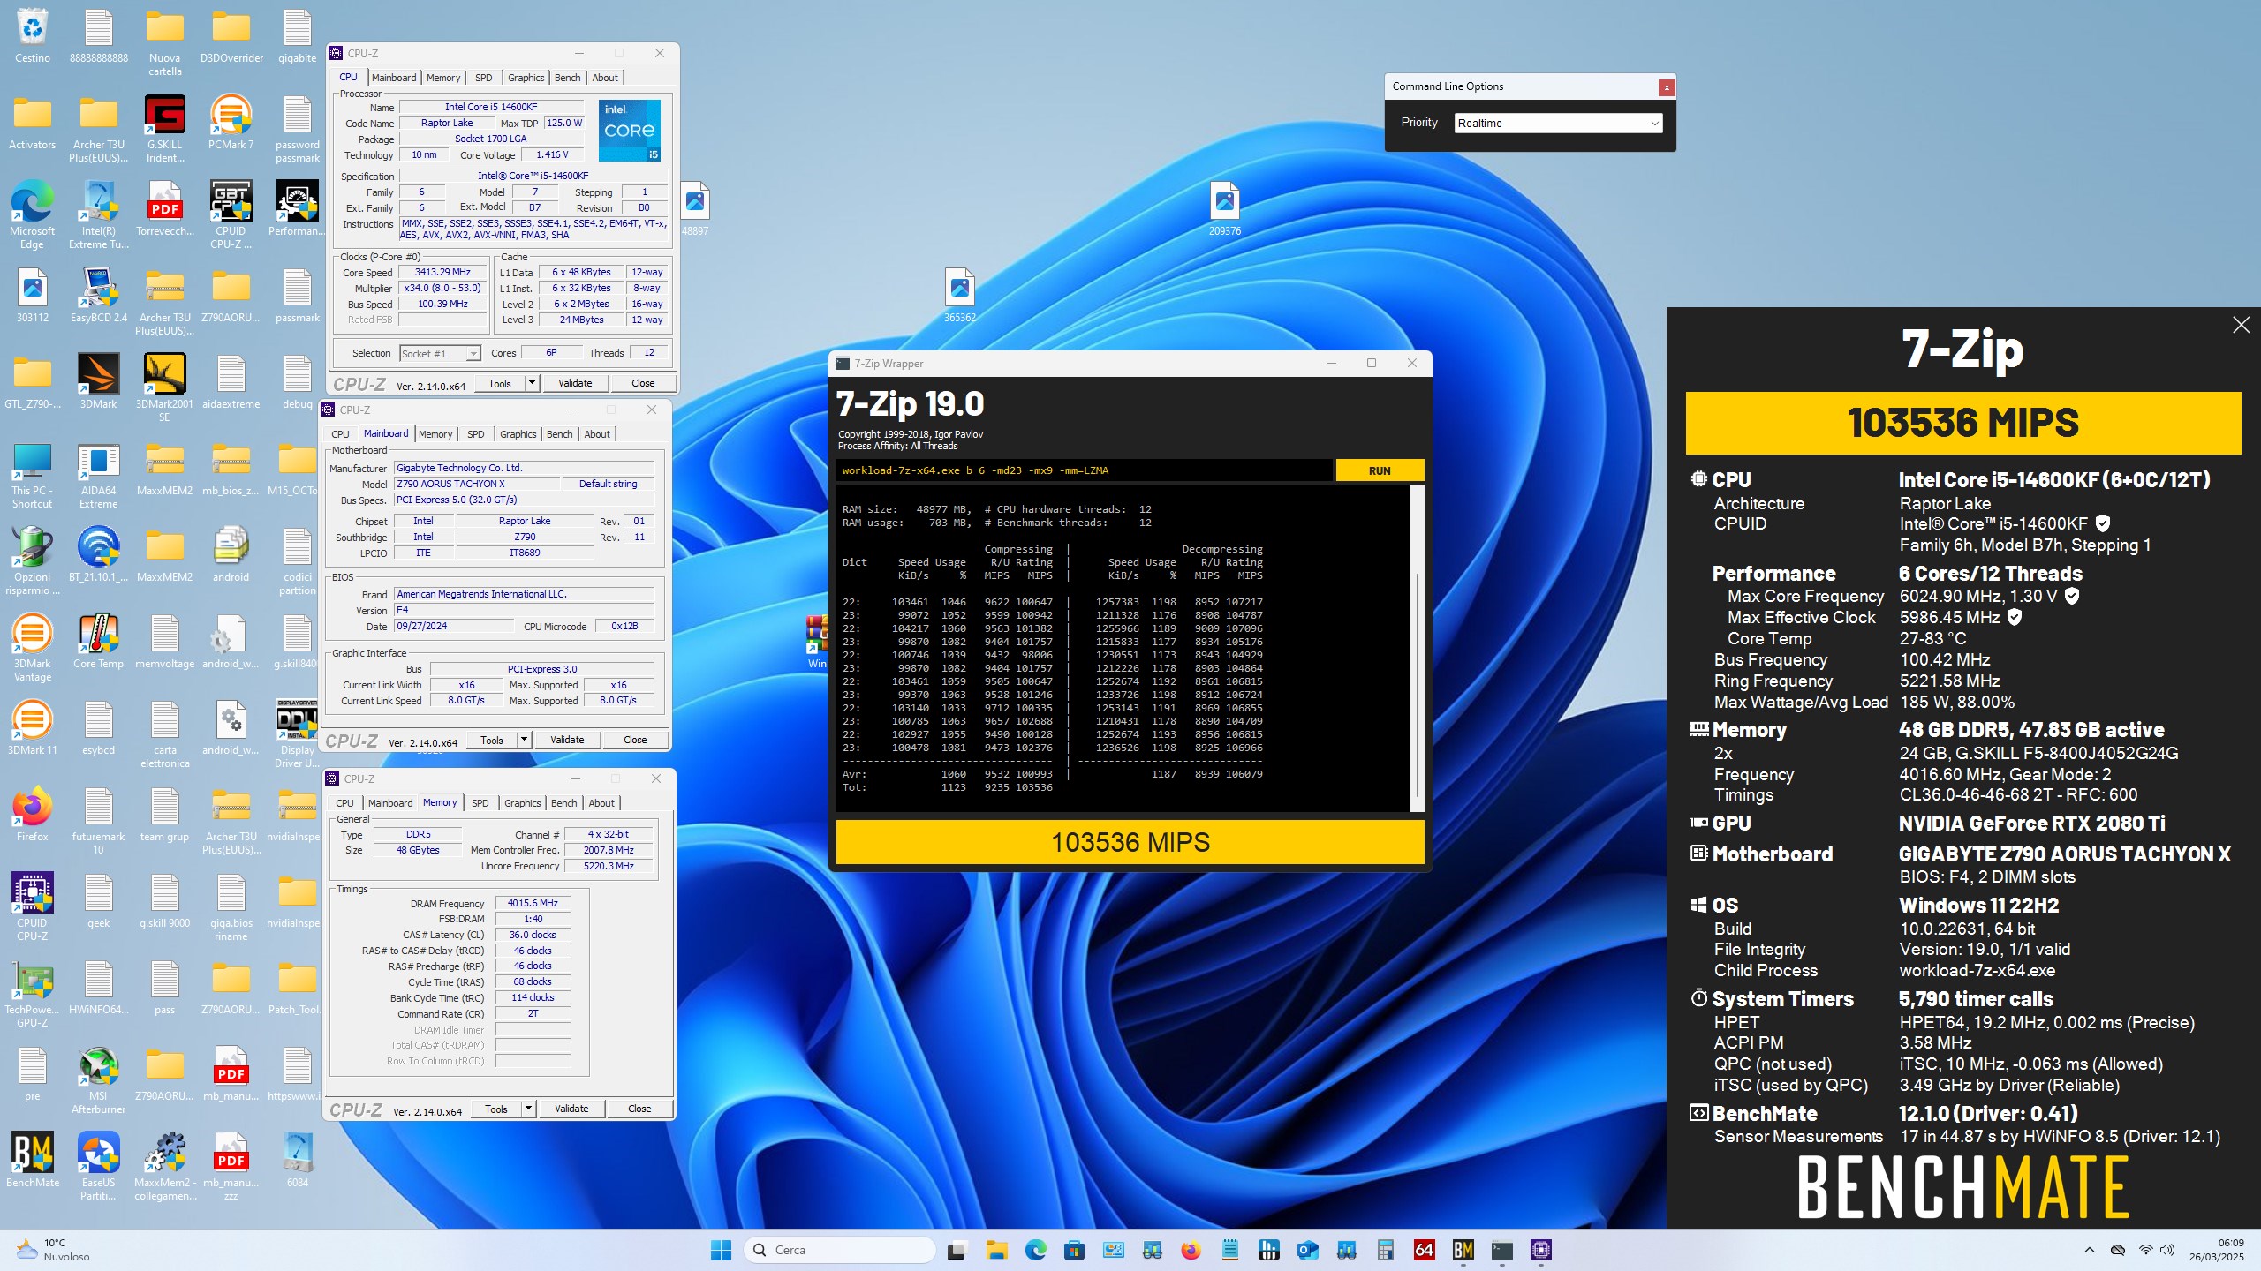Viewport: 2261px width, 1271px height.
Task: Open the This PC shortcut
Action: coord(33,474)
